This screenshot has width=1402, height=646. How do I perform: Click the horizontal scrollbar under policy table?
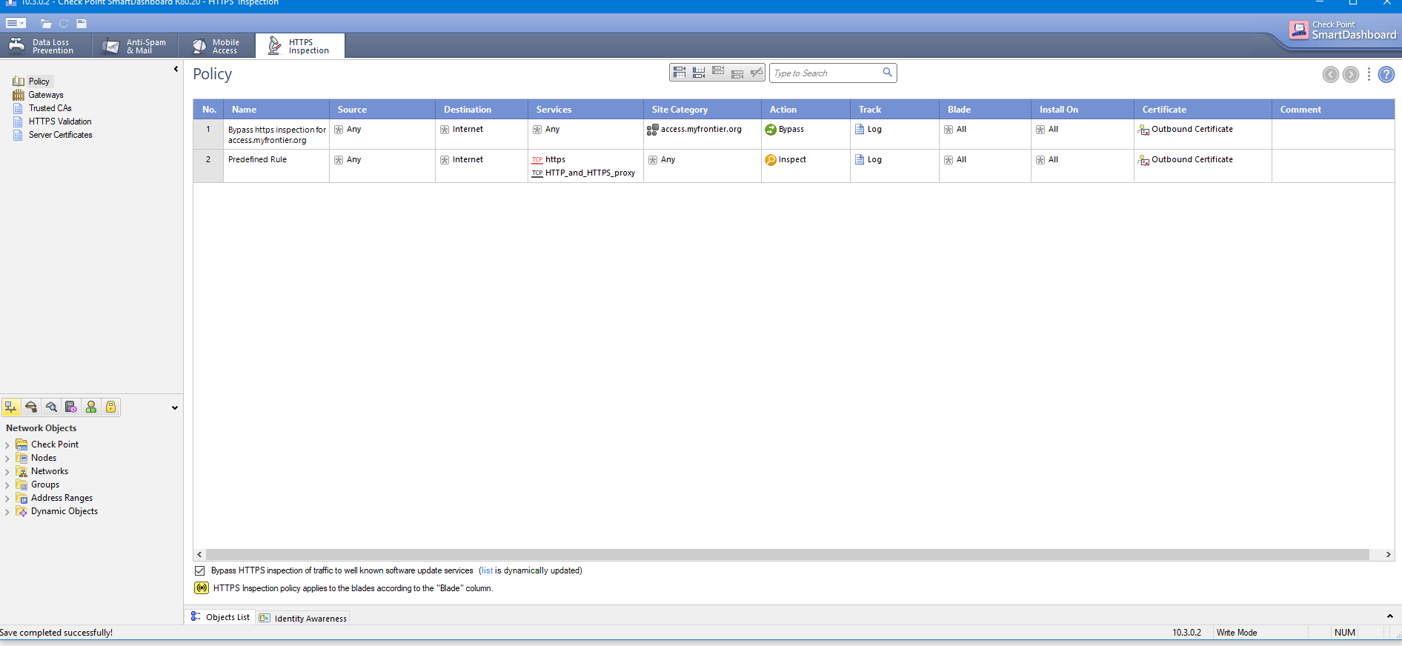pos(785,555)
